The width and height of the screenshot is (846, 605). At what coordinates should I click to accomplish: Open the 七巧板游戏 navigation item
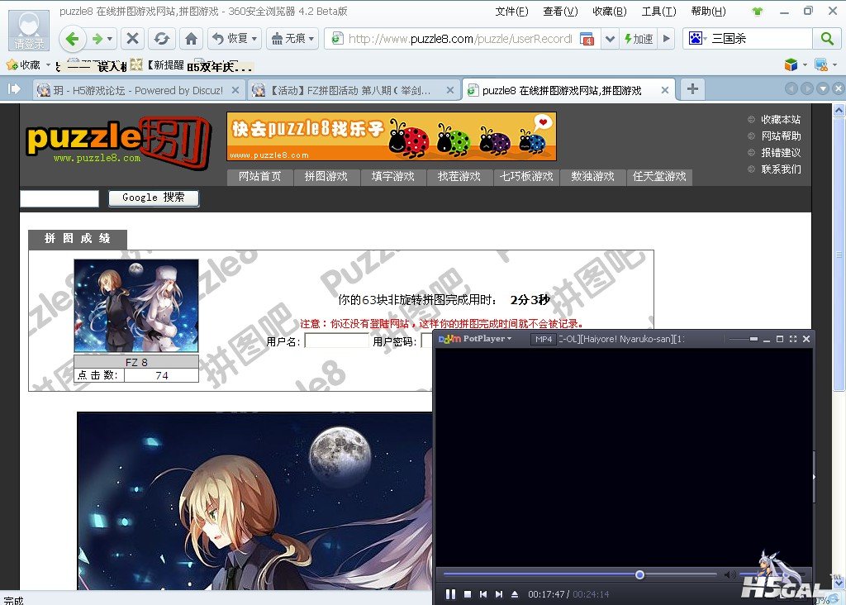(x=526, y=177)
